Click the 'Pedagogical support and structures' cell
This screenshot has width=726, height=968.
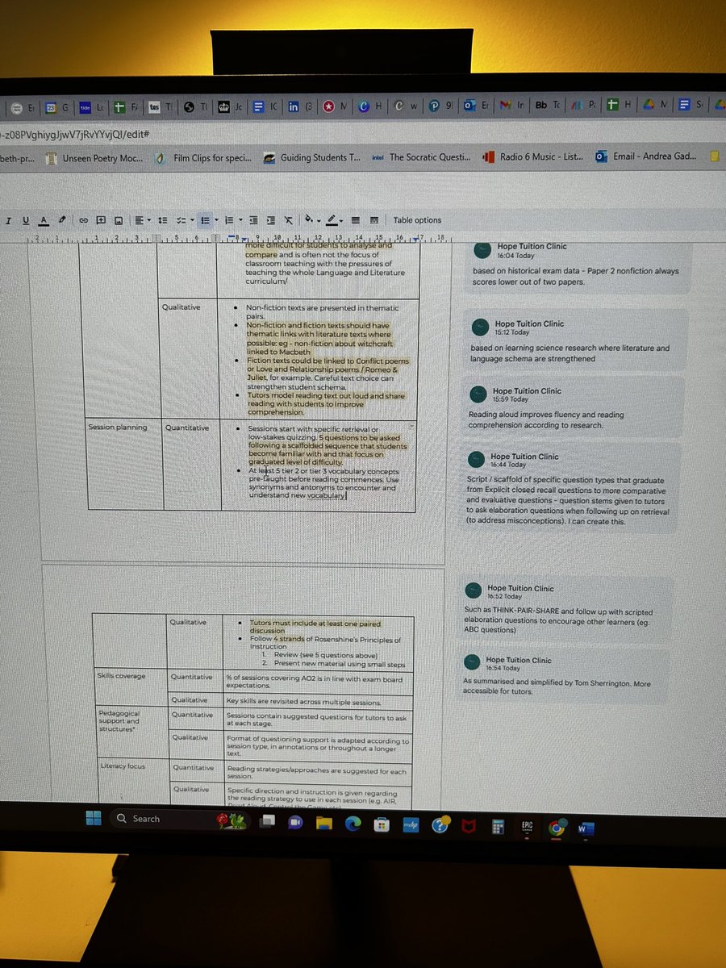coord(131,733)
